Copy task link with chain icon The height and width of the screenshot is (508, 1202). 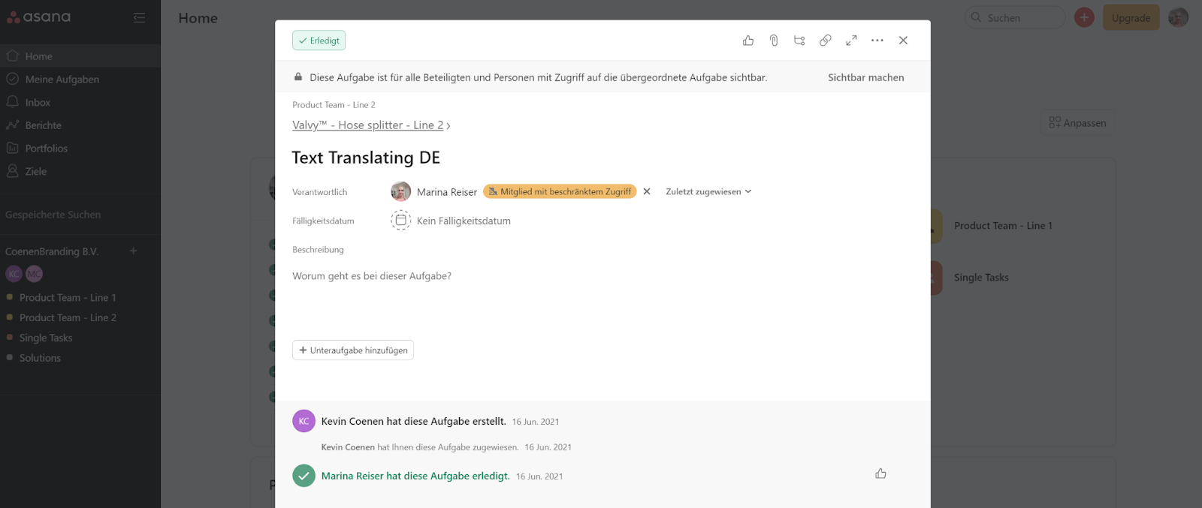click(x=825, y=41)
